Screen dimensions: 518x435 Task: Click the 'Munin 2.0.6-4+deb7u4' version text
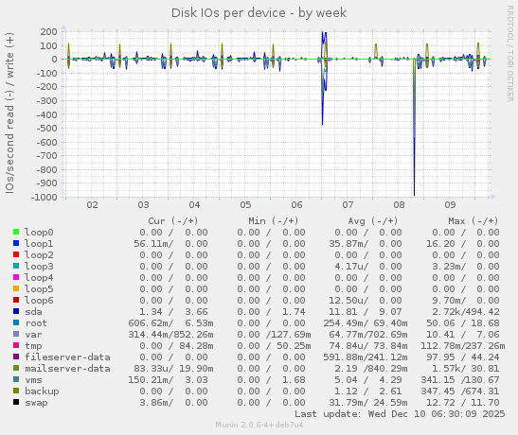259,425
